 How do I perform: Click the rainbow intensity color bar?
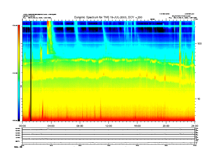19,73
